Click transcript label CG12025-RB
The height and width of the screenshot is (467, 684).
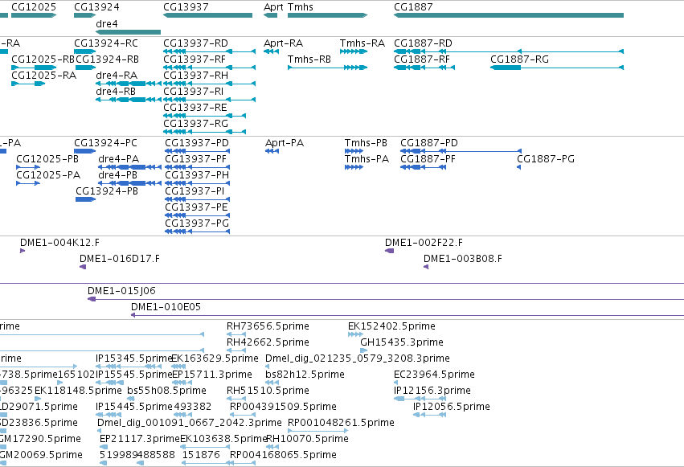click(43, 59)
